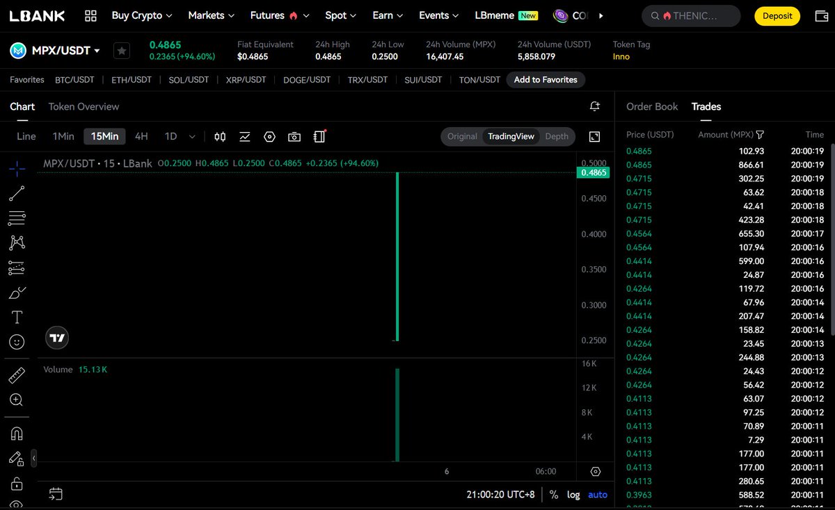Open BTC/USDT favorite pair link

[x=74, y=80]
